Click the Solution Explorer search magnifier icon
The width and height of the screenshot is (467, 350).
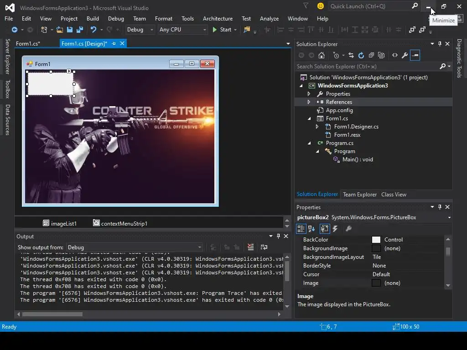pyautogui.click(x=442, y=67)
